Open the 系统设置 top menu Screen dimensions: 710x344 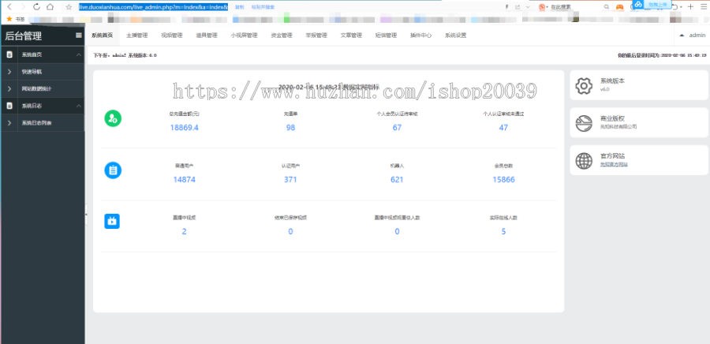[455, 36]
